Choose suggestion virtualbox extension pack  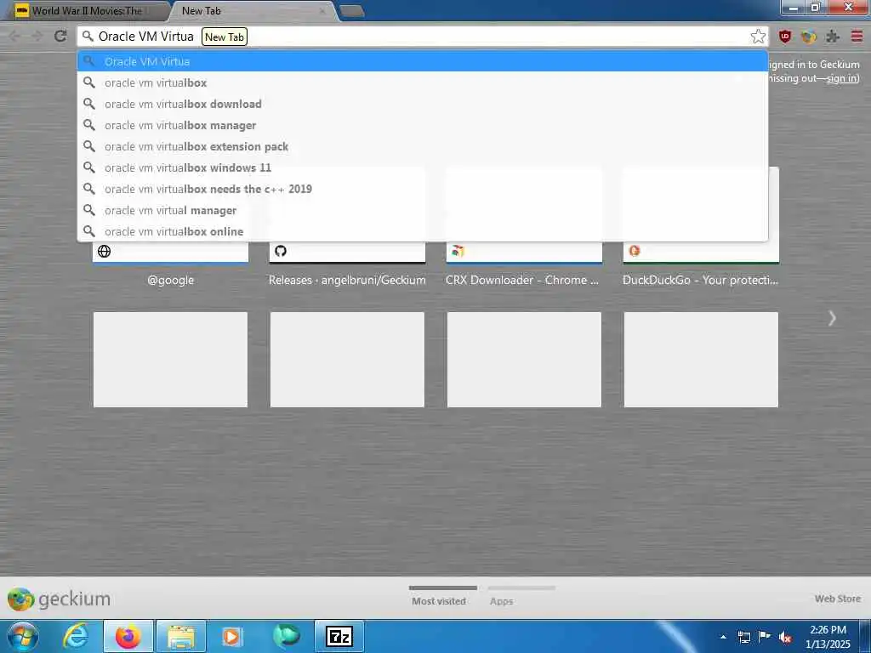tap(423, 146)
